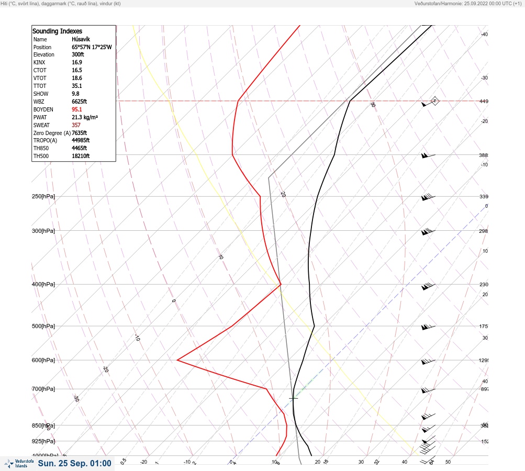Click the chart legend text 'Hiti (°C, svört lína)...'
Screen dimensions: 525x471
pyautogui.click(x=61, y=4)
